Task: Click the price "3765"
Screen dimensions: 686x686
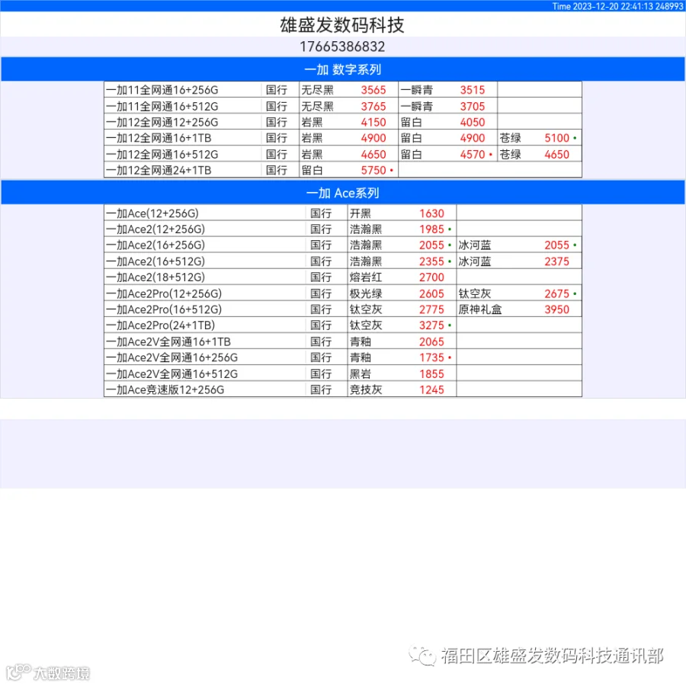Action: coord(373,106)
